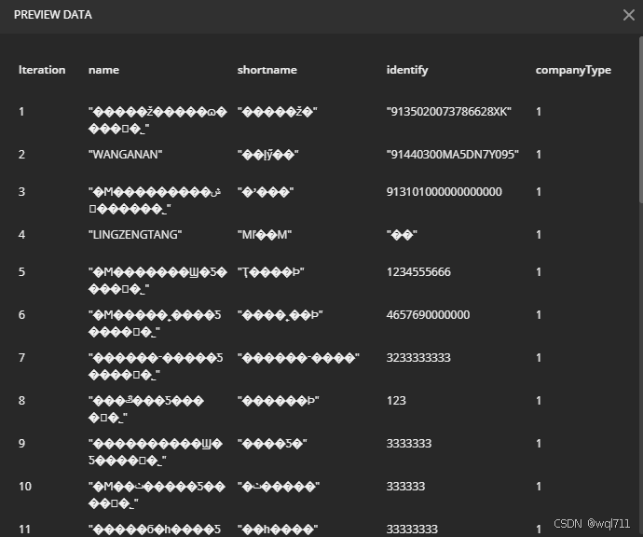The width and height of the screenshot is (643, 537).
Task: Click iteration number 3
Action: point(21,191)
